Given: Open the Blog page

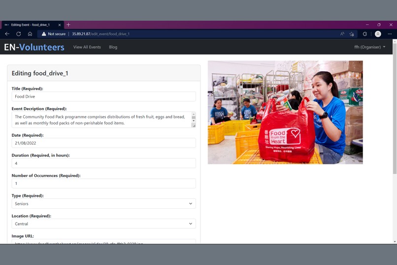Looking at the screenshot, I should point(113,47).
